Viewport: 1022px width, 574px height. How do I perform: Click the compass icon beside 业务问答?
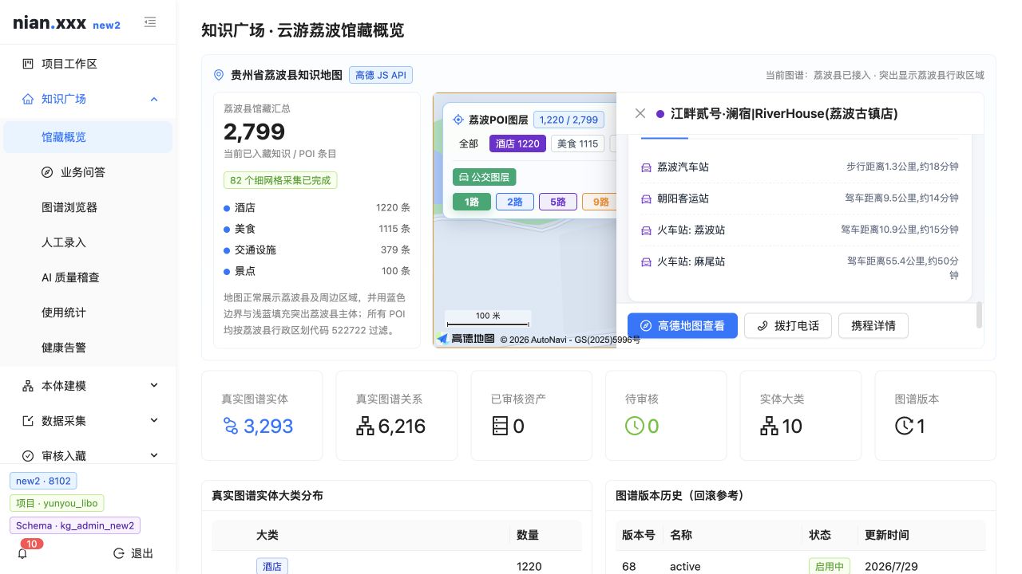tap(47, 172)
